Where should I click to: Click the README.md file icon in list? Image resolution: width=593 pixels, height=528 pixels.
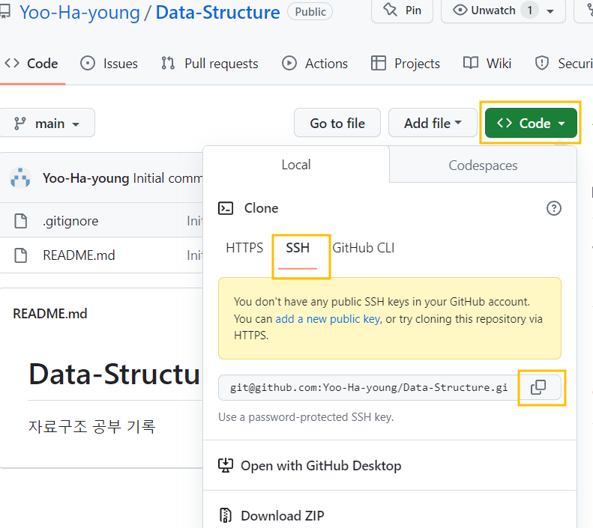click(20, 255)
